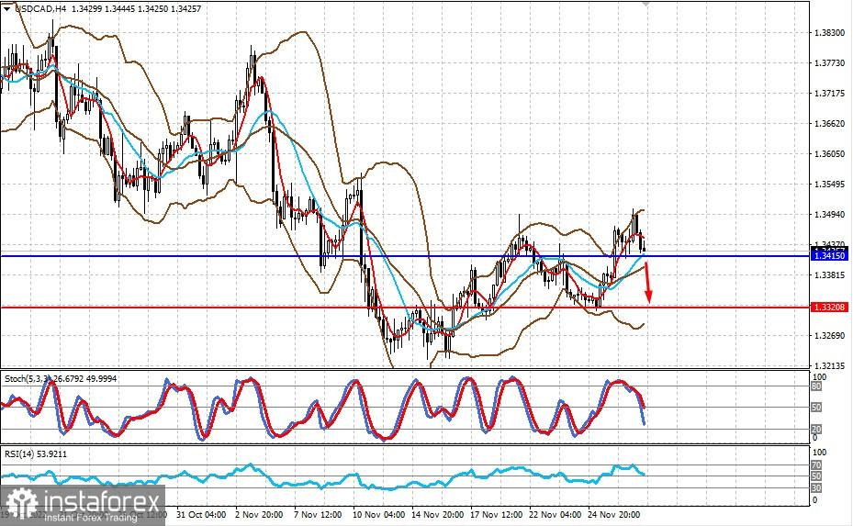Click the RSI(14) 53.9211 indicator label
Screen dimensions: 853x526
36,453
